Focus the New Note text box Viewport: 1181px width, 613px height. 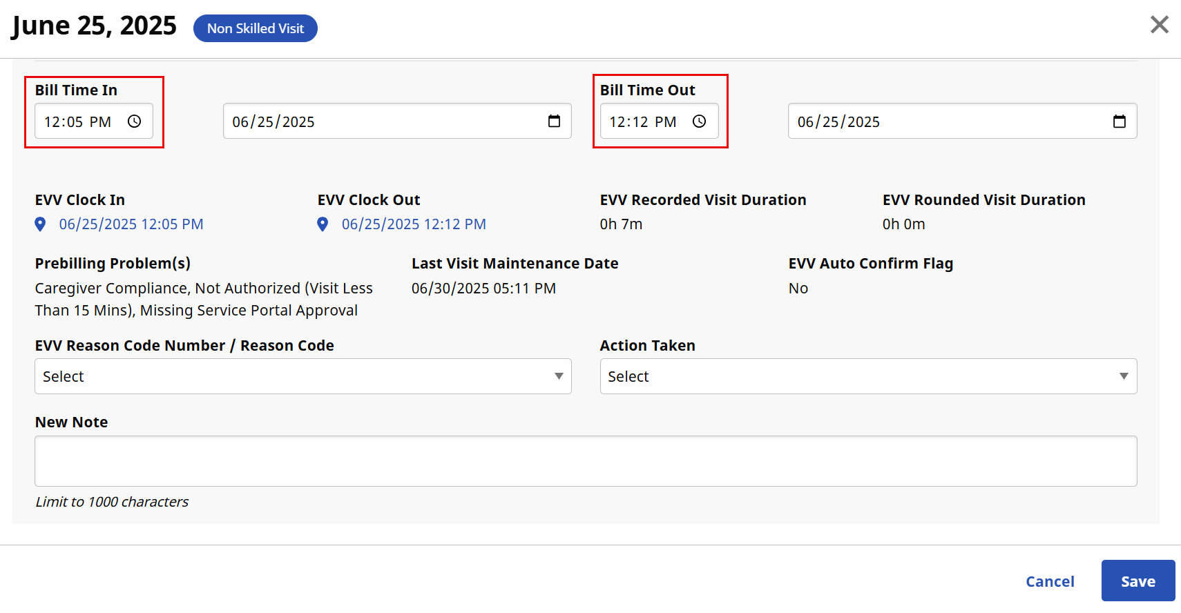point(585,461)
